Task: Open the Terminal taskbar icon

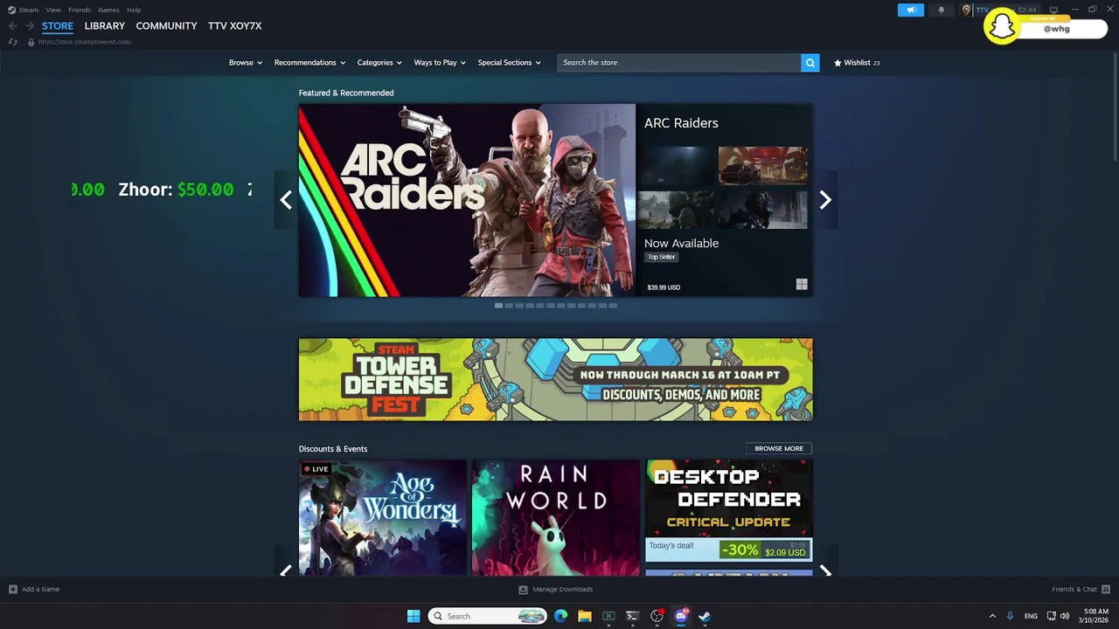Action: tap(632, 616)
